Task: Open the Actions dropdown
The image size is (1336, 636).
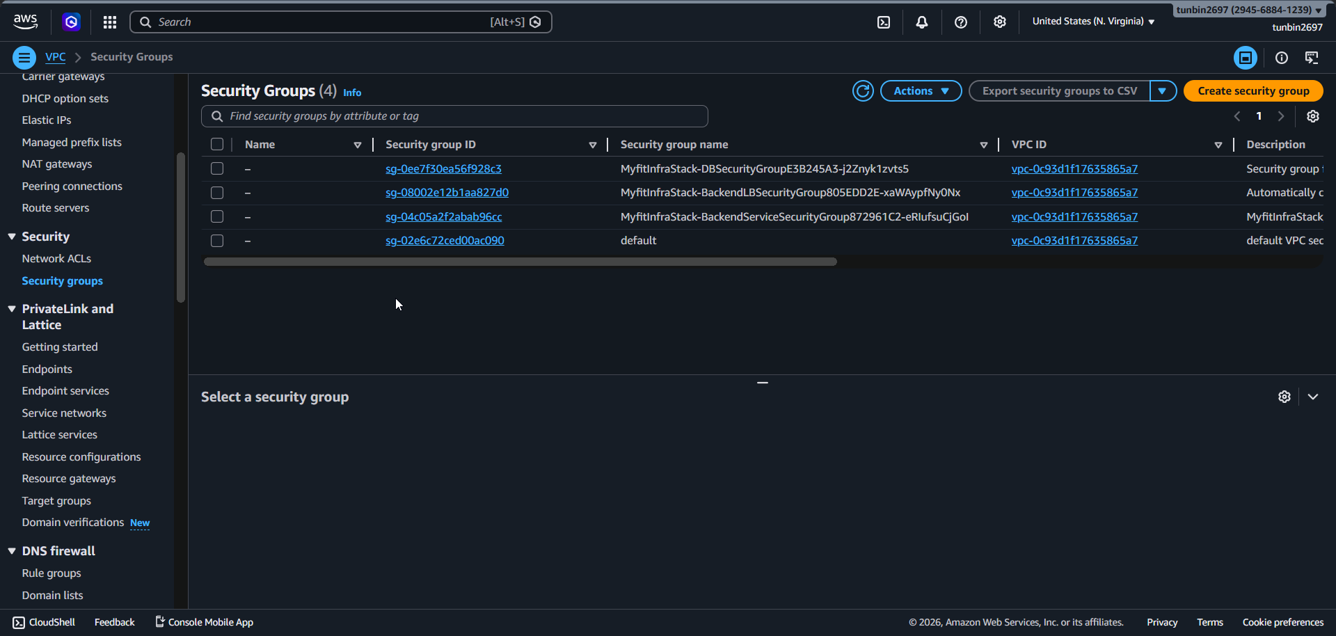Action: click(921, 91)
